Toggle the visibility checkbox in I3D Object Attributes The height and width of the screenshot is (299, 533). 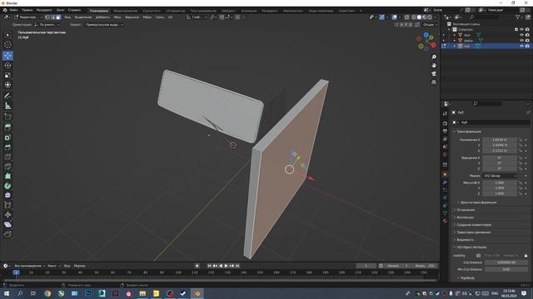(478, 255)
